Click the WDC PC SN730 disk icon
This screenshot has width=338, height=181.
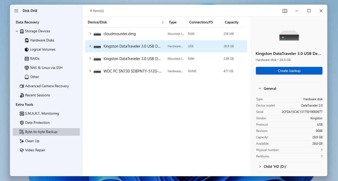tap(97, 71)
